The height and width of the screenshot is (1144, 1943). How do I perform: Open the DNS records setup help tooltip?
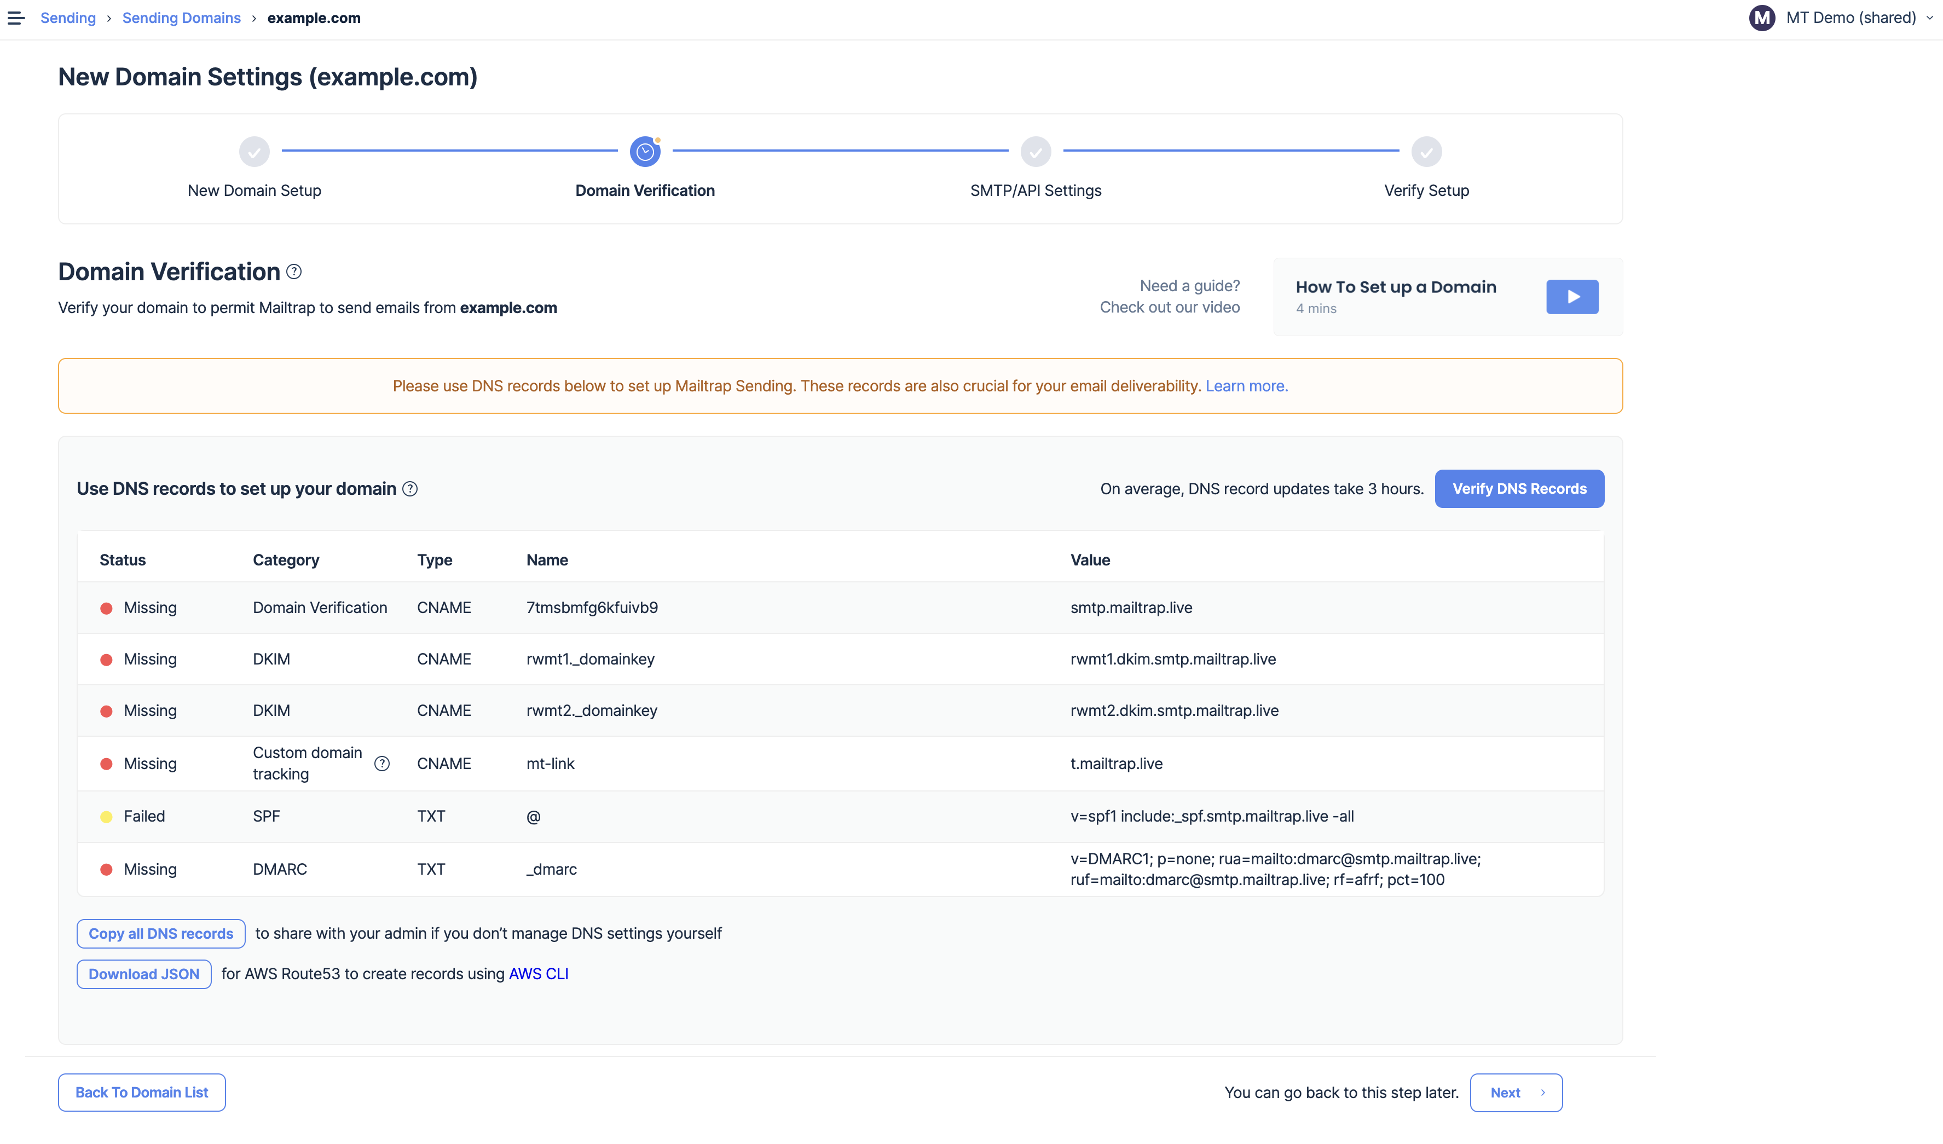(x=411, y=488)
